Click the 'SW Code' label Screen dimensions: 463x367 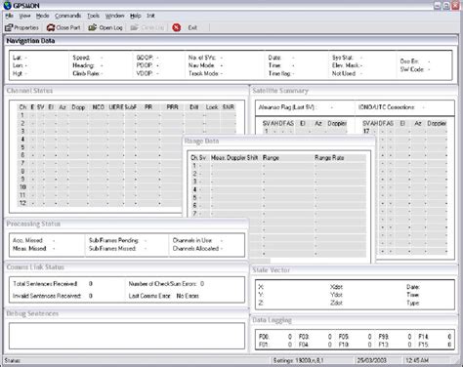pyautogui.click(x=412, y=69)
